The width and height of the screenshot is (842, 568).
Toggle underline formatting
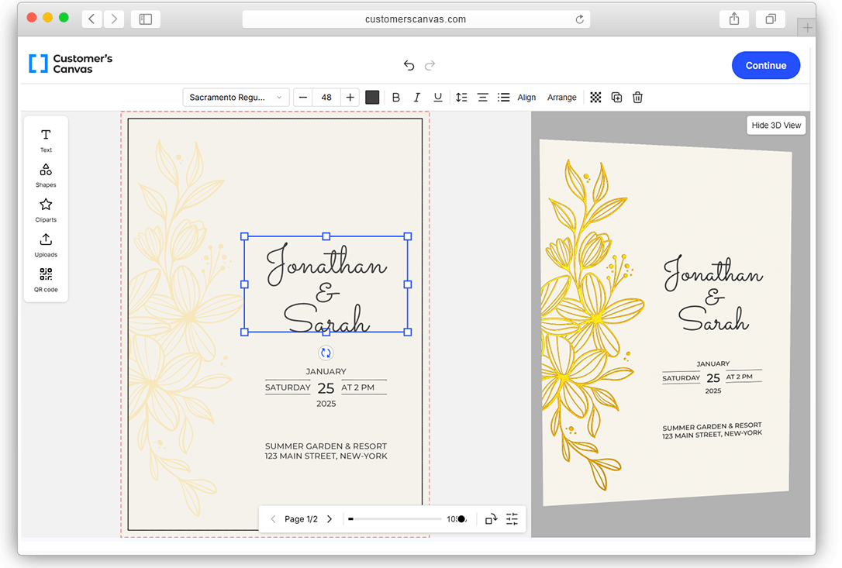[438, 98]
